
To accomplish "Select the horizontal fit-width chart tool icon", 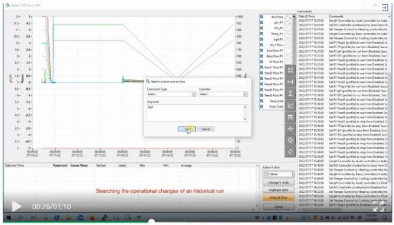I will (290, 82).
